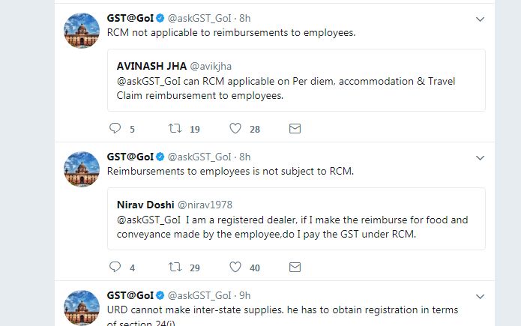Open the Nirav Doshi quoted tweet author

[146, 204]
